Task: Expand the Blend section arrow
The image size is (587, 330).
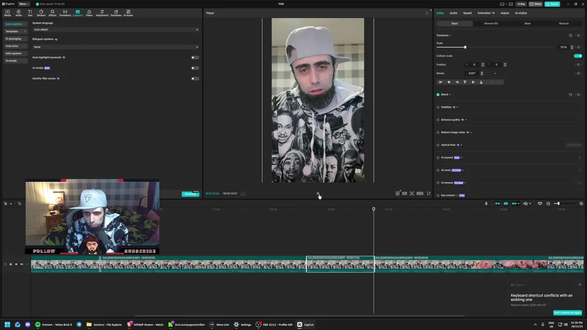Action: coord(450,94)
